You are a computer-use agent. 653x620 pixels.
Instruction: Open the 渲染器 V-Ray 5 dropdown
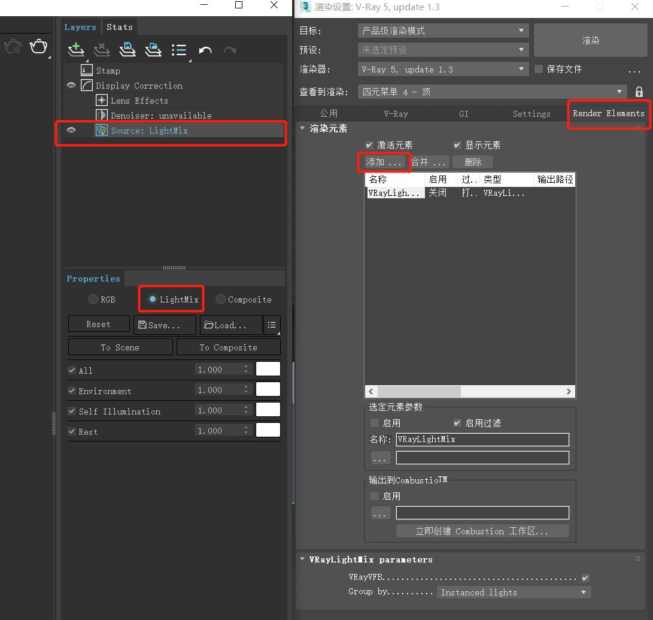point(443,69)
